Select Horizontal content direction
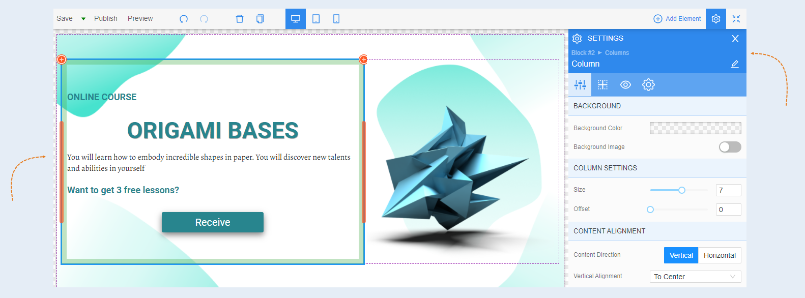805x298 pixels. click(x=720, y=255)
